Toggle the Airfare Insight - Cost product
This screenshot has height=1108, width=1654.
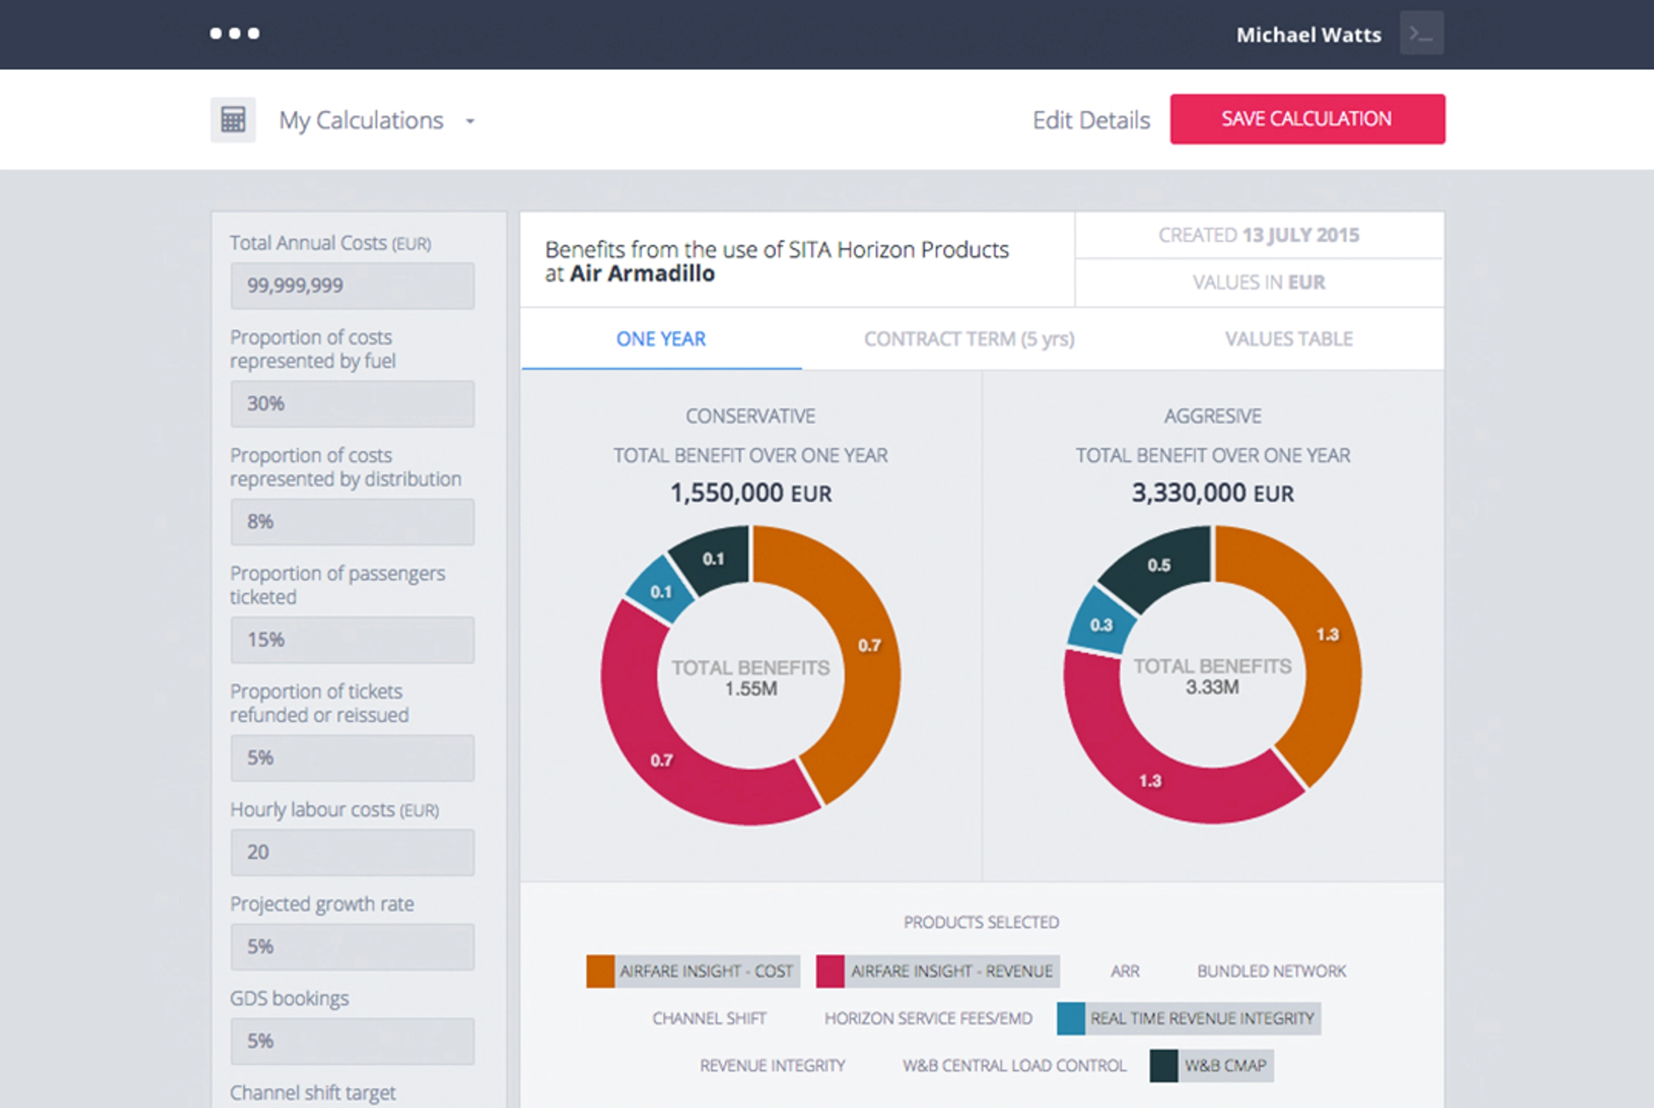tap(706, 971)
